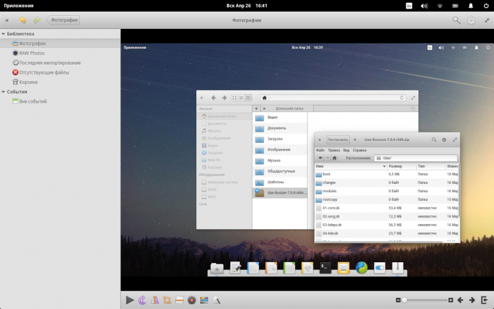Start the slideshow with the play icon
The height and width of the screenshot is (309, 494).
[130, 300]
